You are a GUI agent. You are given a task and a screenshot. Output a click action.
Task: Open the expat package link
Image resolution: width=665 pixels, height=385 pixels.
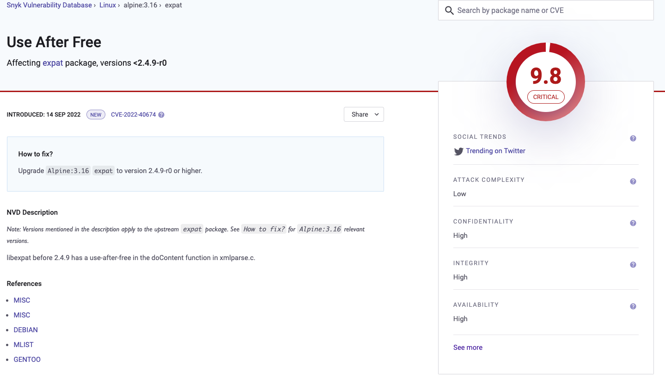point(52,62)
